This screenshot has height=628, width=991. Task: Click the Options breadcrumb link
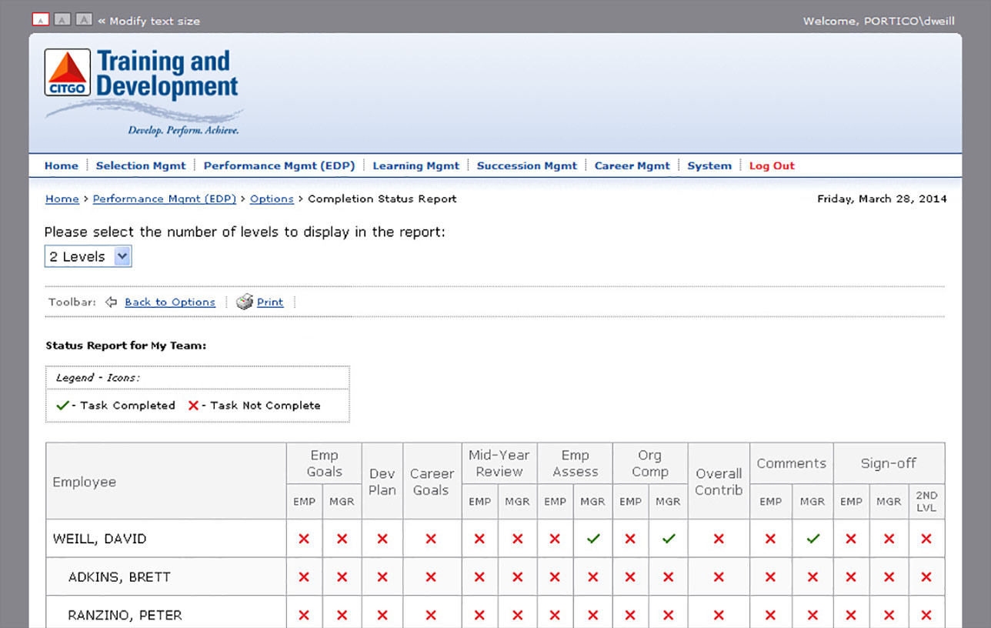point(272,199)
